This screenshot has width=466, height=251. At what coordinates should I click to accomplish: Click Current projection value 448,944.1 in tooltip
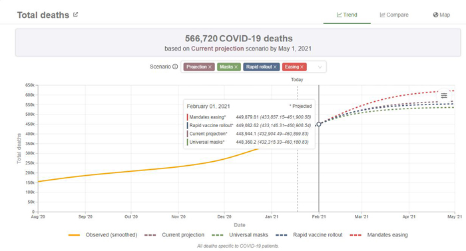[246, 134]
